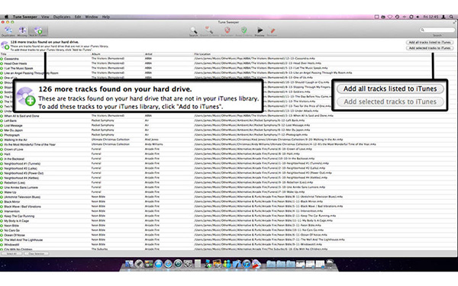The width and height of the screenshot is (458, 286).
Task: Open the Window menu
Action: pyautogui.click(x=91, y=17)
